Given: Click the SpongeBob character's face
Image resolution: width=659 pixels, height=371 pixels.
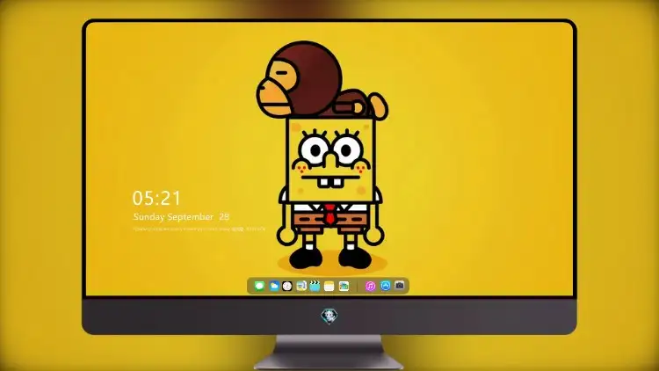Looking at the screenshot, I should [x=329, y=160].
